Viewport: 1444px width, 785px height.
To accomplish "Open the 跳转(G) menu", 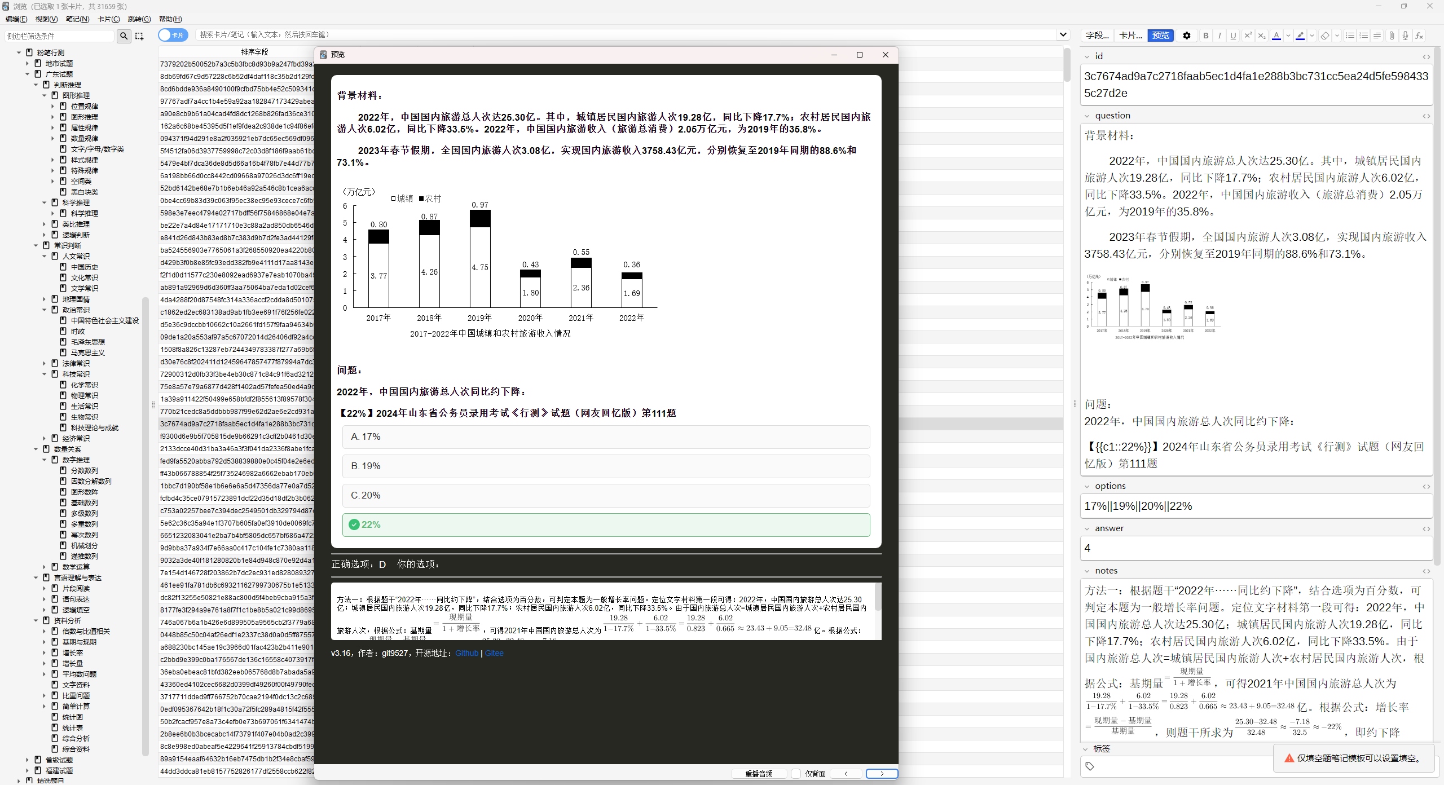I will (139, 19).
